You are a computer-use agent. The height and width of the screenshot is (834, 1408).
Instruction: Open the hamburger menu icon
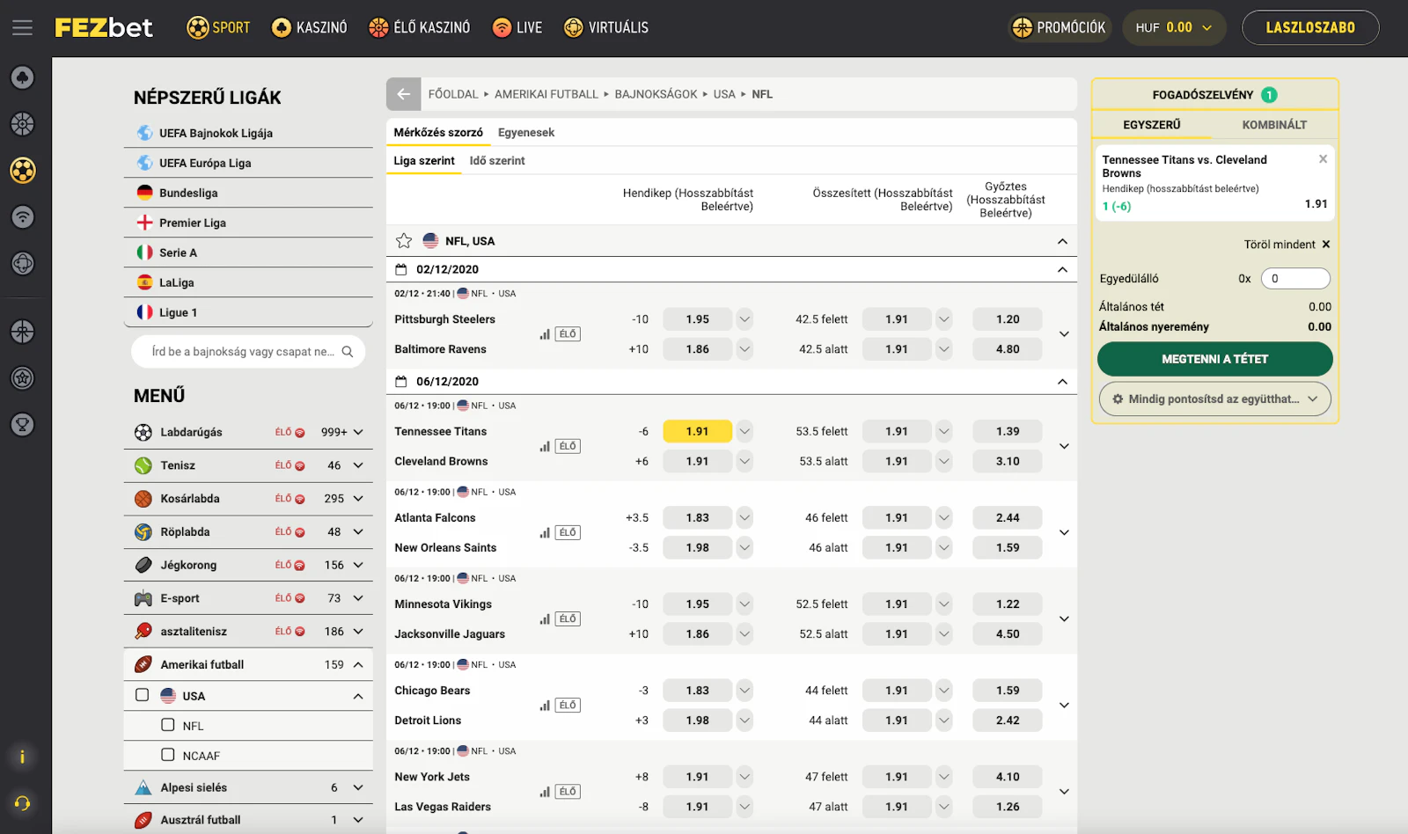[23, 28]
